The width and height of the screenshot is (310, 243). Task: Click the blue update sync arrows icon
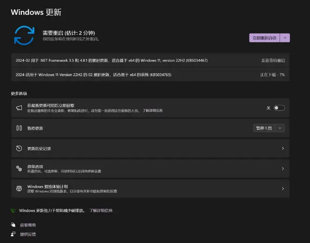[x=24, y=35]
